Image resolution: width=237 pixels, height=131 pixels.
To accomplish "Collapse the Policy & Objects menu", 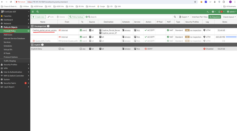I will pos(15,27).
